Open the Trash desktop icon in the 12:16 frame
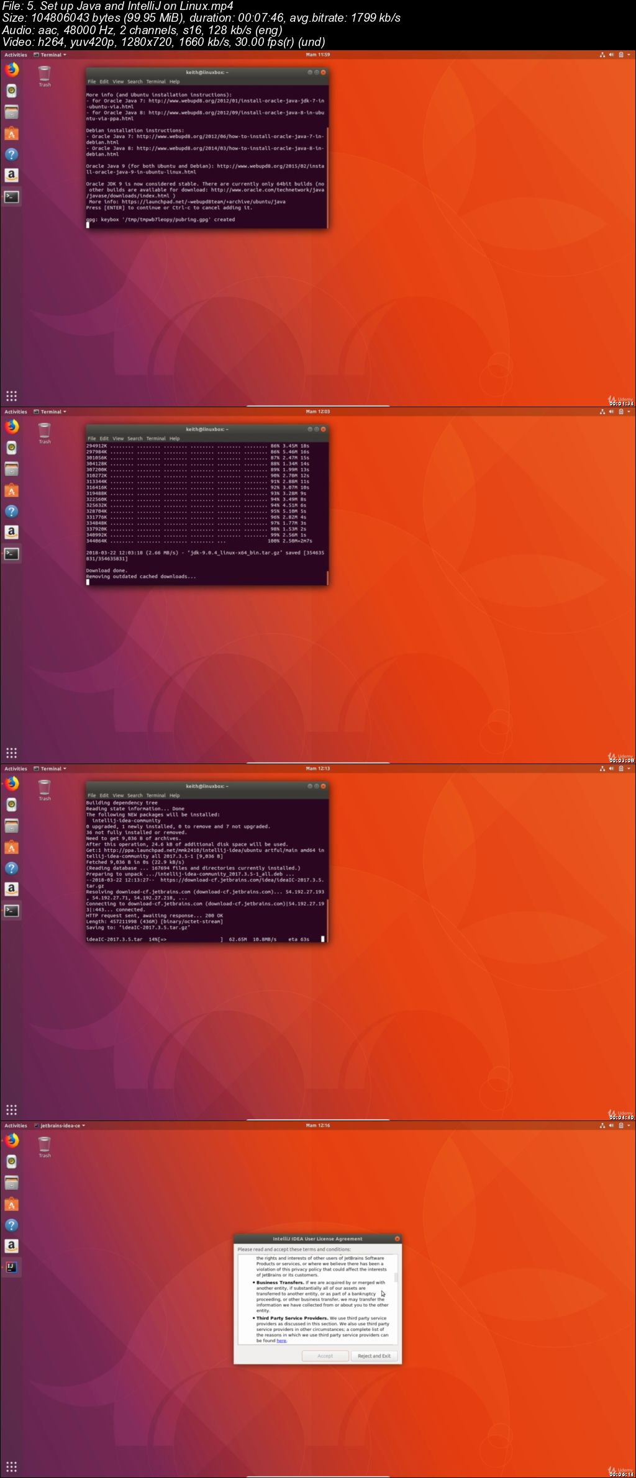This screenshot has width=636, height=1478. 45,1147
